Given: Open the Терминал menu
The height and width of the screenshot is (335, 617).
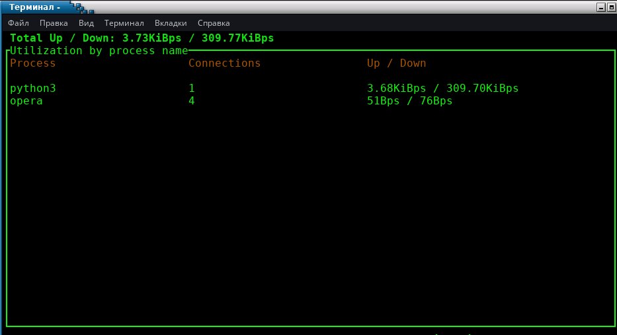Looking at the screenshot, I should click(x=124, y=23).
